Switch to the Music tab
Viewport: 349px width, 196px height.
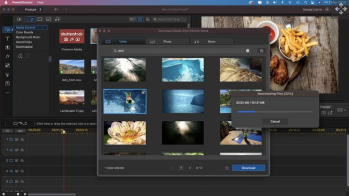(x=212, y=41)
